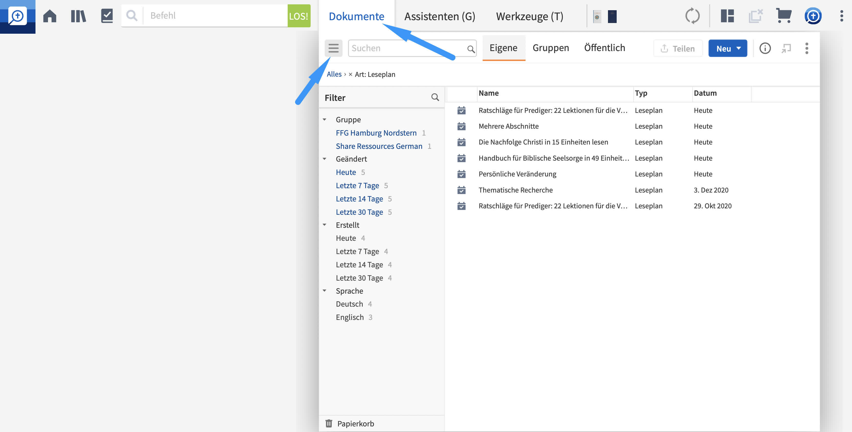Open Die Nachfolge Christi in 15 Einheiten lesen
The height and width of the screenshot is (432, 852).
543,142
